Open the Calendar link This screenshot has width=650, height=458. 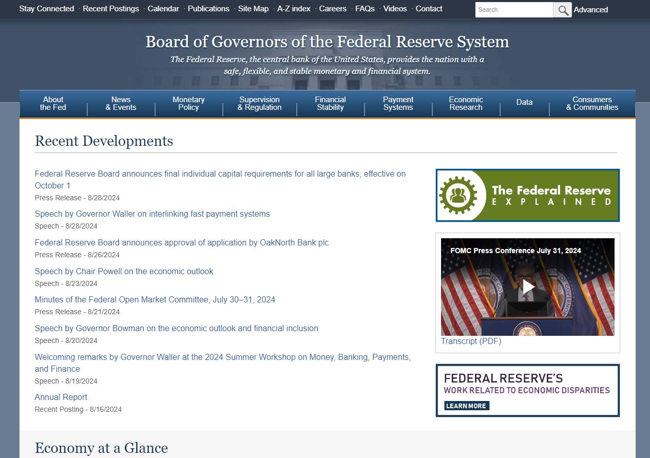pyautogui.click(x=163, y=9)
